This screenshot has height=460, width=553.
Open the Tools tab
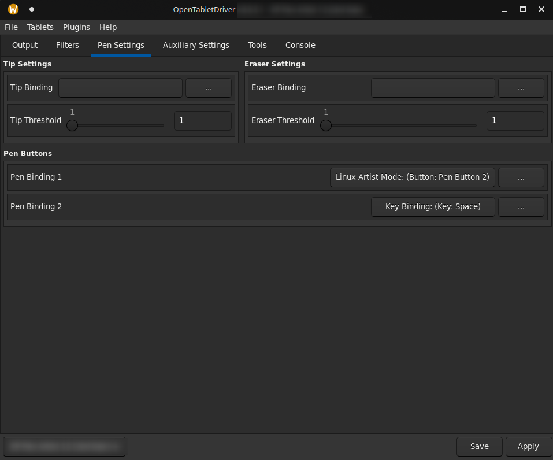point(257,45)
